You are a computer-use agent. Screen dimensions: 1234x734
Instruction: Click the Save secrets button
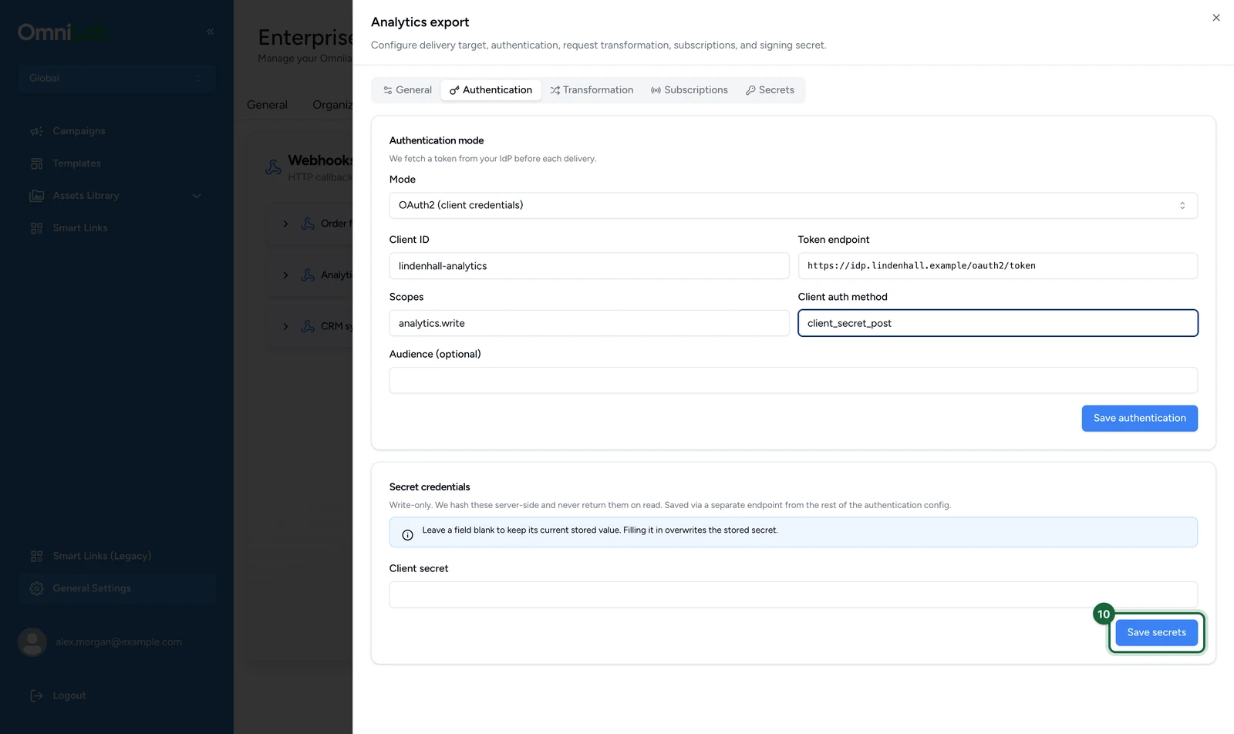[1156, 633]
